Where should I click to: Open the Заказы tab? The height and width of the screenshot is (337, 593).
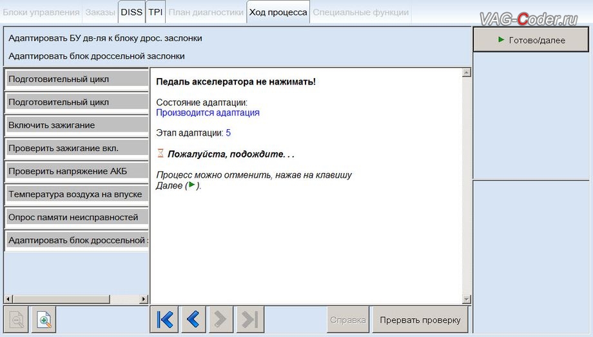(x=100, y=12)
